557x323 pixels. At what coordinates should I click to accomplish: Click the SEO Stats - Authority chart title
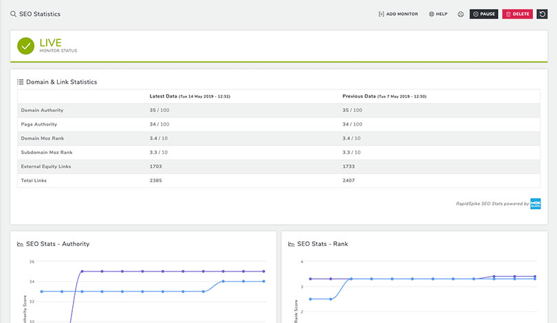click(x=58, y=244)
